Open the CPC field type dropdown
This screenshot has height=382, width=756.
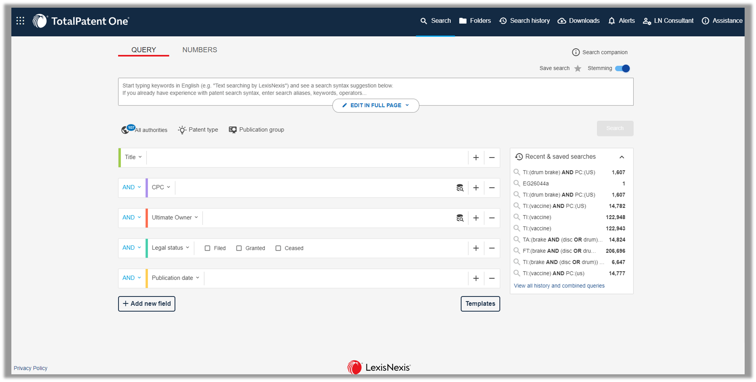click(x=161, y=187)
